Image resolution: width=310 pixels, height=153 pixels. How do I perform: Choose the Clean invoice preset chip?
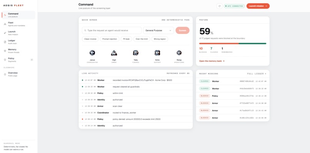90,39
